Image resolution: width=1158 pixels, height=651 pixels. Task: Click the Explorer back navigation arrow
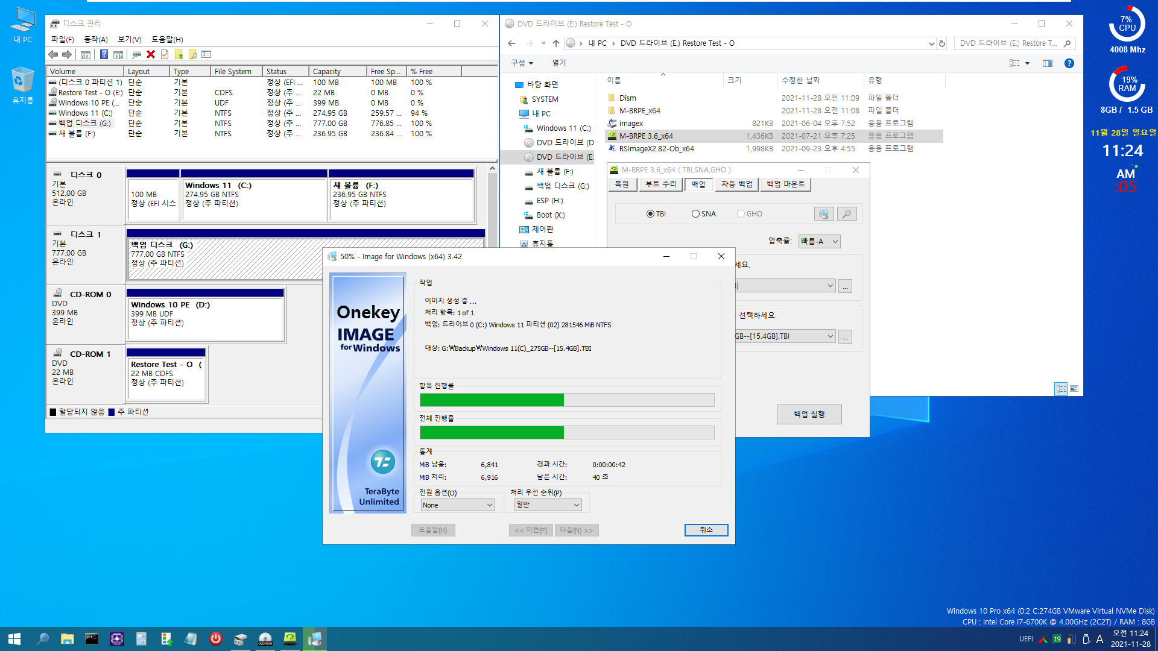511,43
